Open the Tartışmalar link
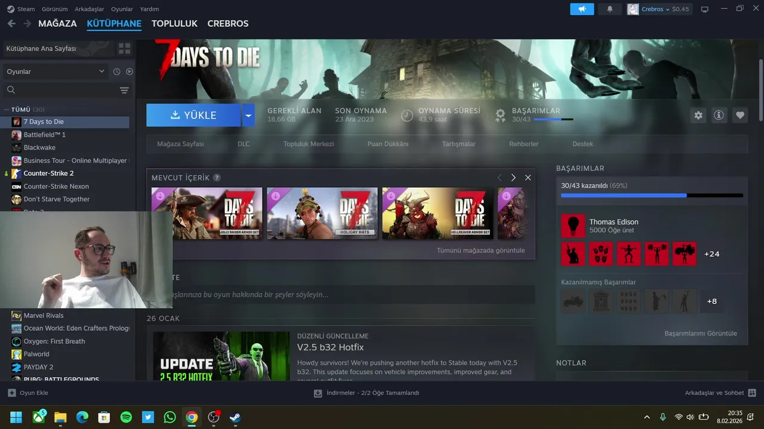Image resolution: width=764 pixels, height=429 pixels. click(459, 144)
